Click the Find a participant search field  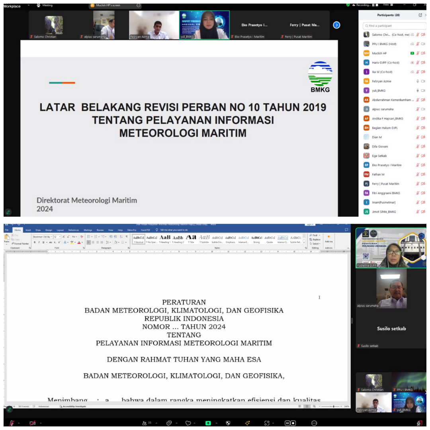click(x=395, y=25)
